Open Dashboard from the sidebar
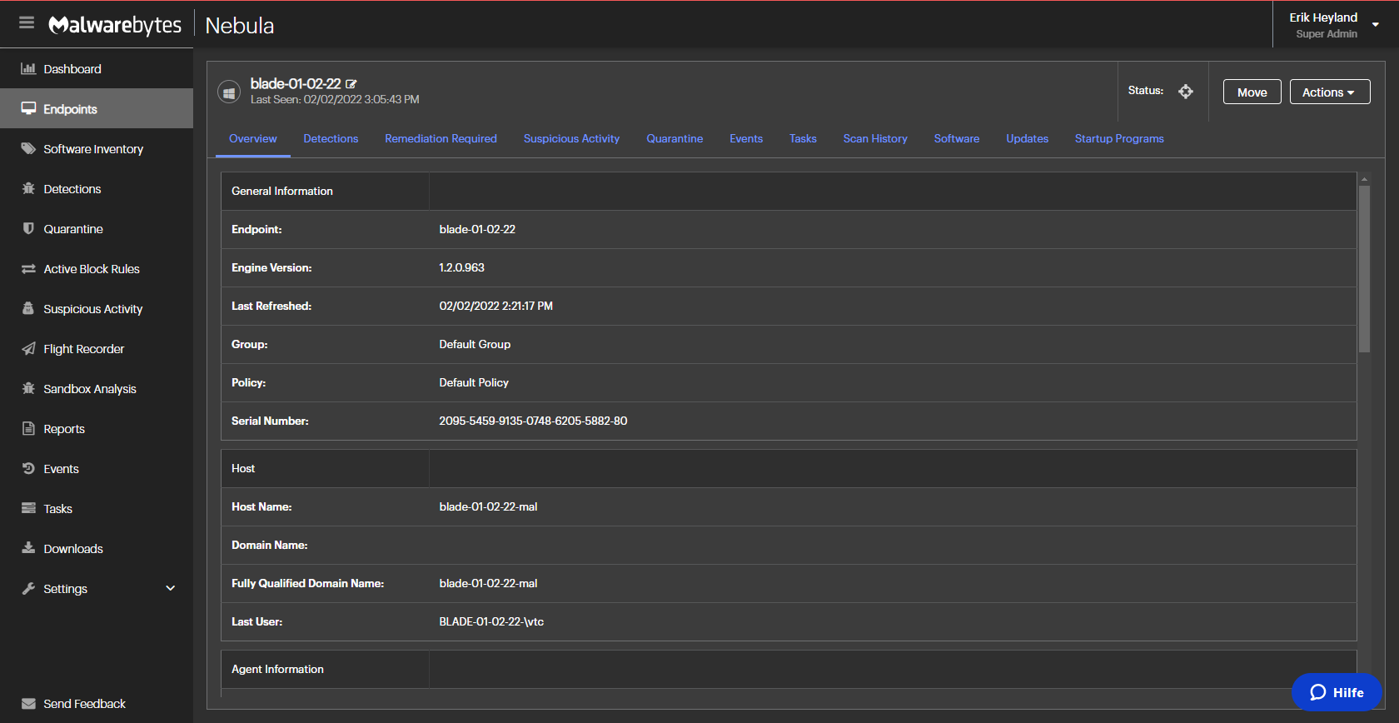Image resolution: width=1399 pixels, height=723 pixels. (x=72, y=69)
